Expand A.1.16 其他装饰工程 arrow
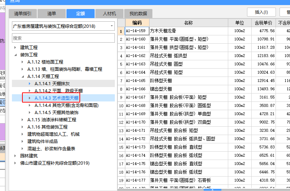This screenshot has width=290, height=191. click(x=22, y=127)
